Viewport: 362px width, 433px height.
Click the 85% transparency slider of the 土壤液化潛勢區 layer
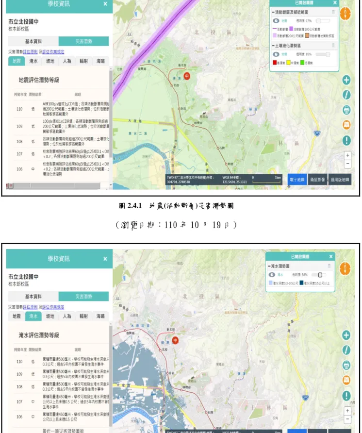coord(323,54)
